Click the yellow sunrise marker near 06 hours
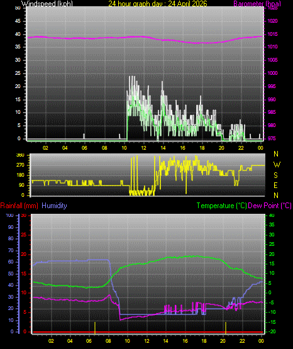The width and height of the screenshot is (293, 349). click(95, 328)
